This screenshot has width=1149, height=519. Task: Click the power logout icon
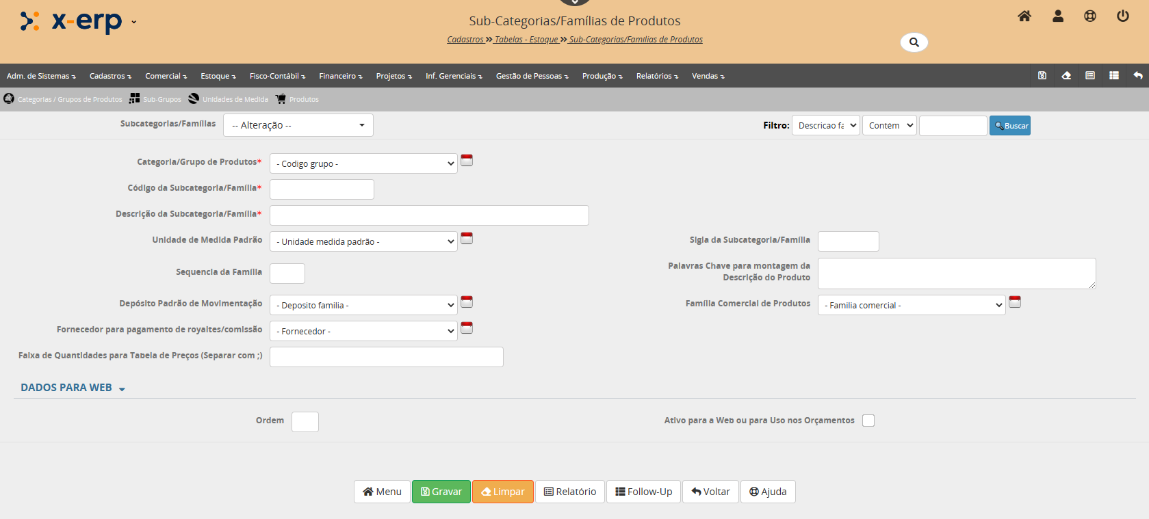[x=1122, y=16]
